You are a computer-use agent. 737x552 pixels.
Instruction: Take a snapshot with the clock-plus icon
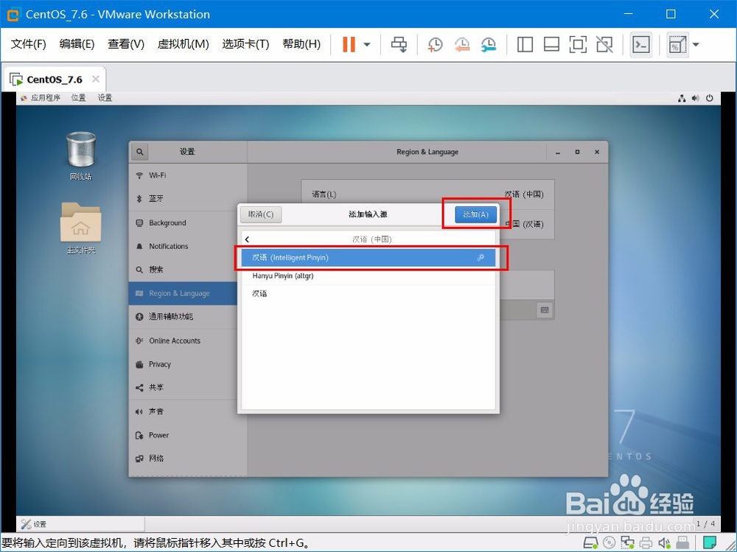click(x=436, y=45)
